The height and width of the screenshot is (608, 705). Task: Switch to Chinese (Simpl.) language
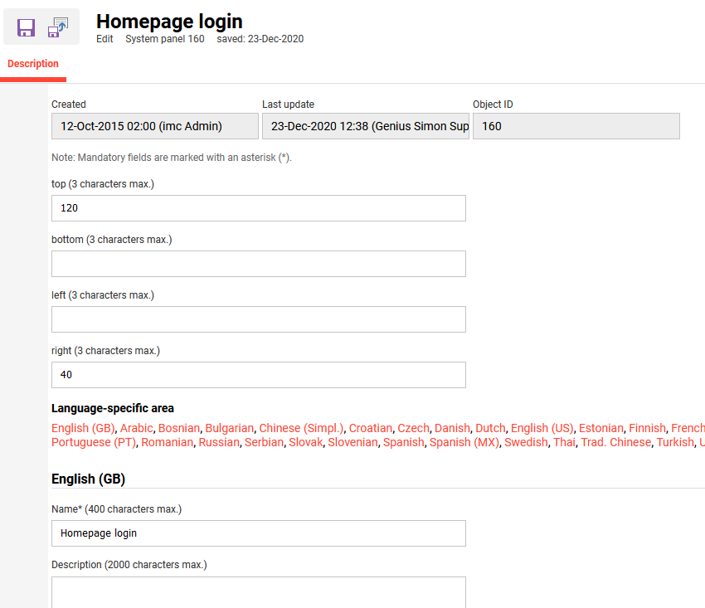[300, 428]
